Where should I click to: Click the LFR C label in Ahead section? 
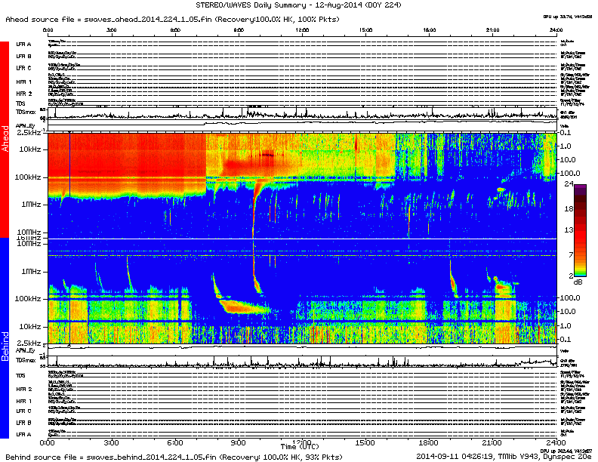[23, 68]
